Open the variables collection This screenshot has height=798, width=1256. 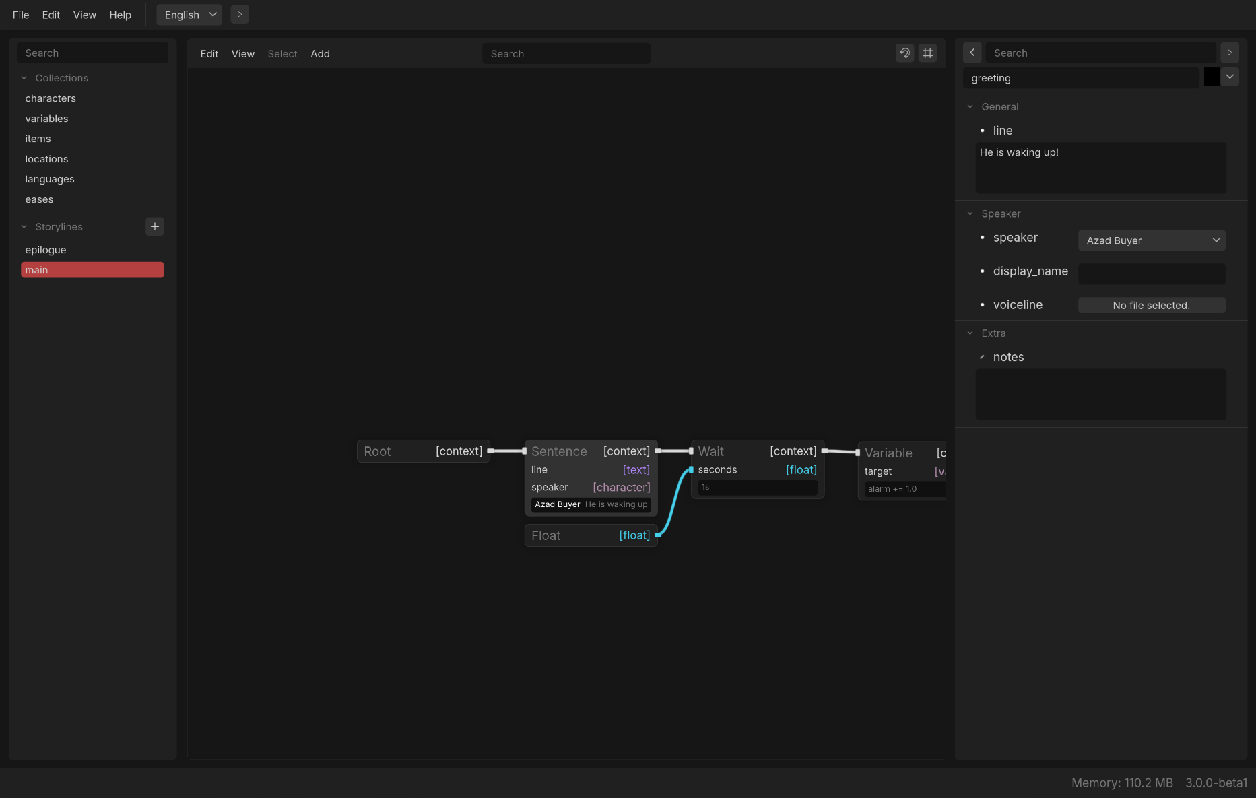coord(92,119)
